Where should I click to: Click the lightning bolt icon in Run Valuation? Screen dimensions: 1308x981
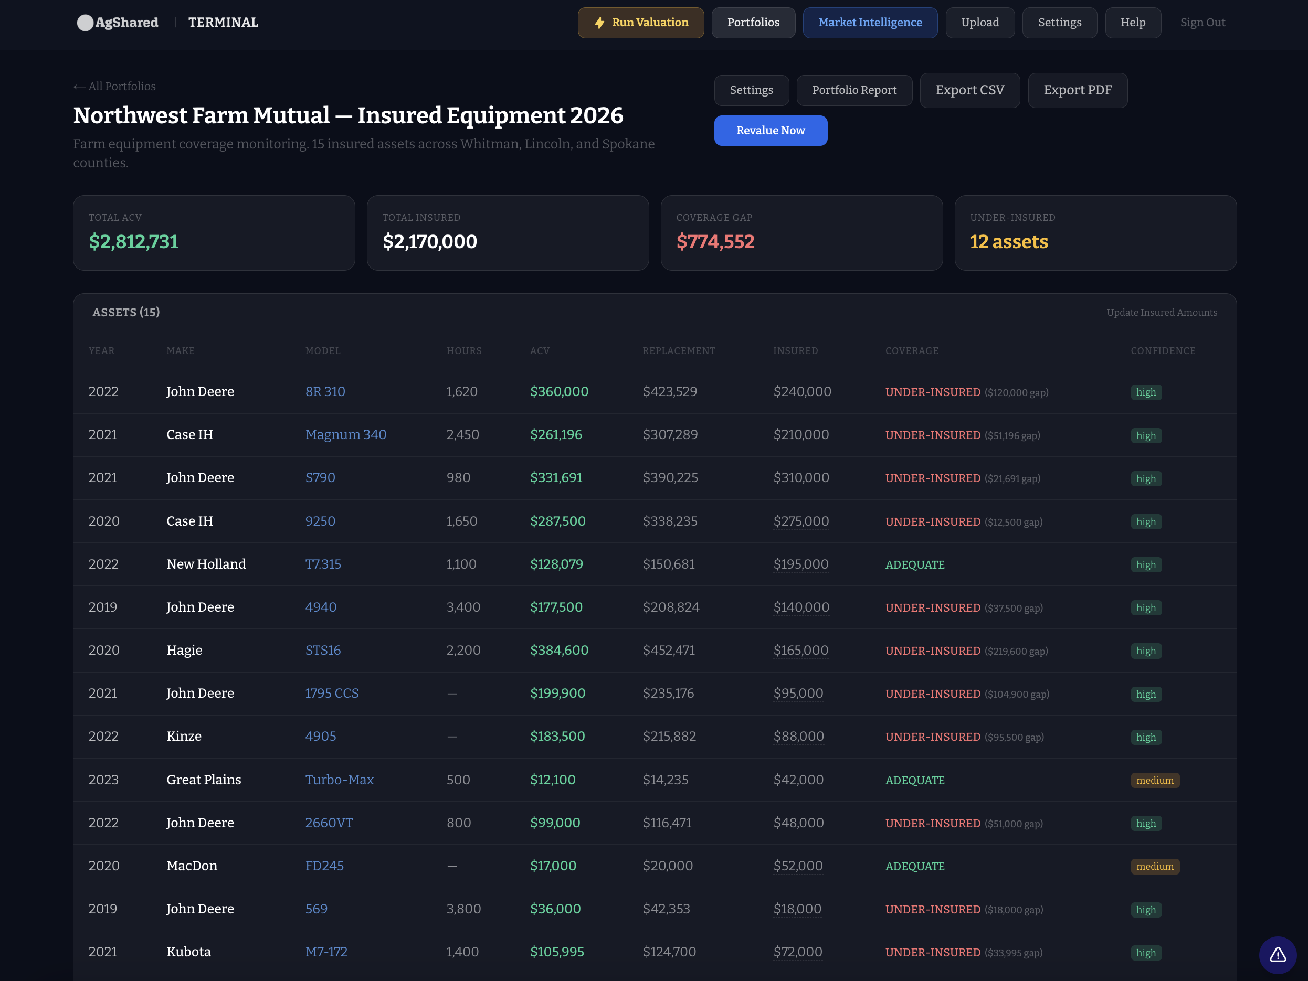[x=599, y=23]
